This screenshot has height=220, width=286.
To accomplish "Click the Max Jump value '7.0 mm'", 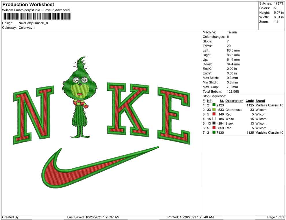I will pyautogui.click(x=232, y=87).
